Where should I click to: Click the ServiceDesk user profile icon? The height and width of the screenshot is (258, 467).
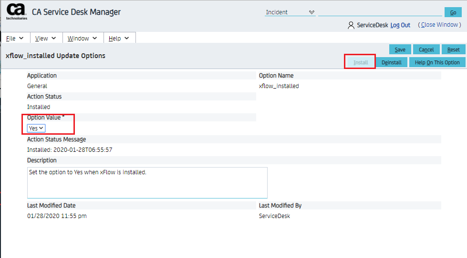click(351, 25)
